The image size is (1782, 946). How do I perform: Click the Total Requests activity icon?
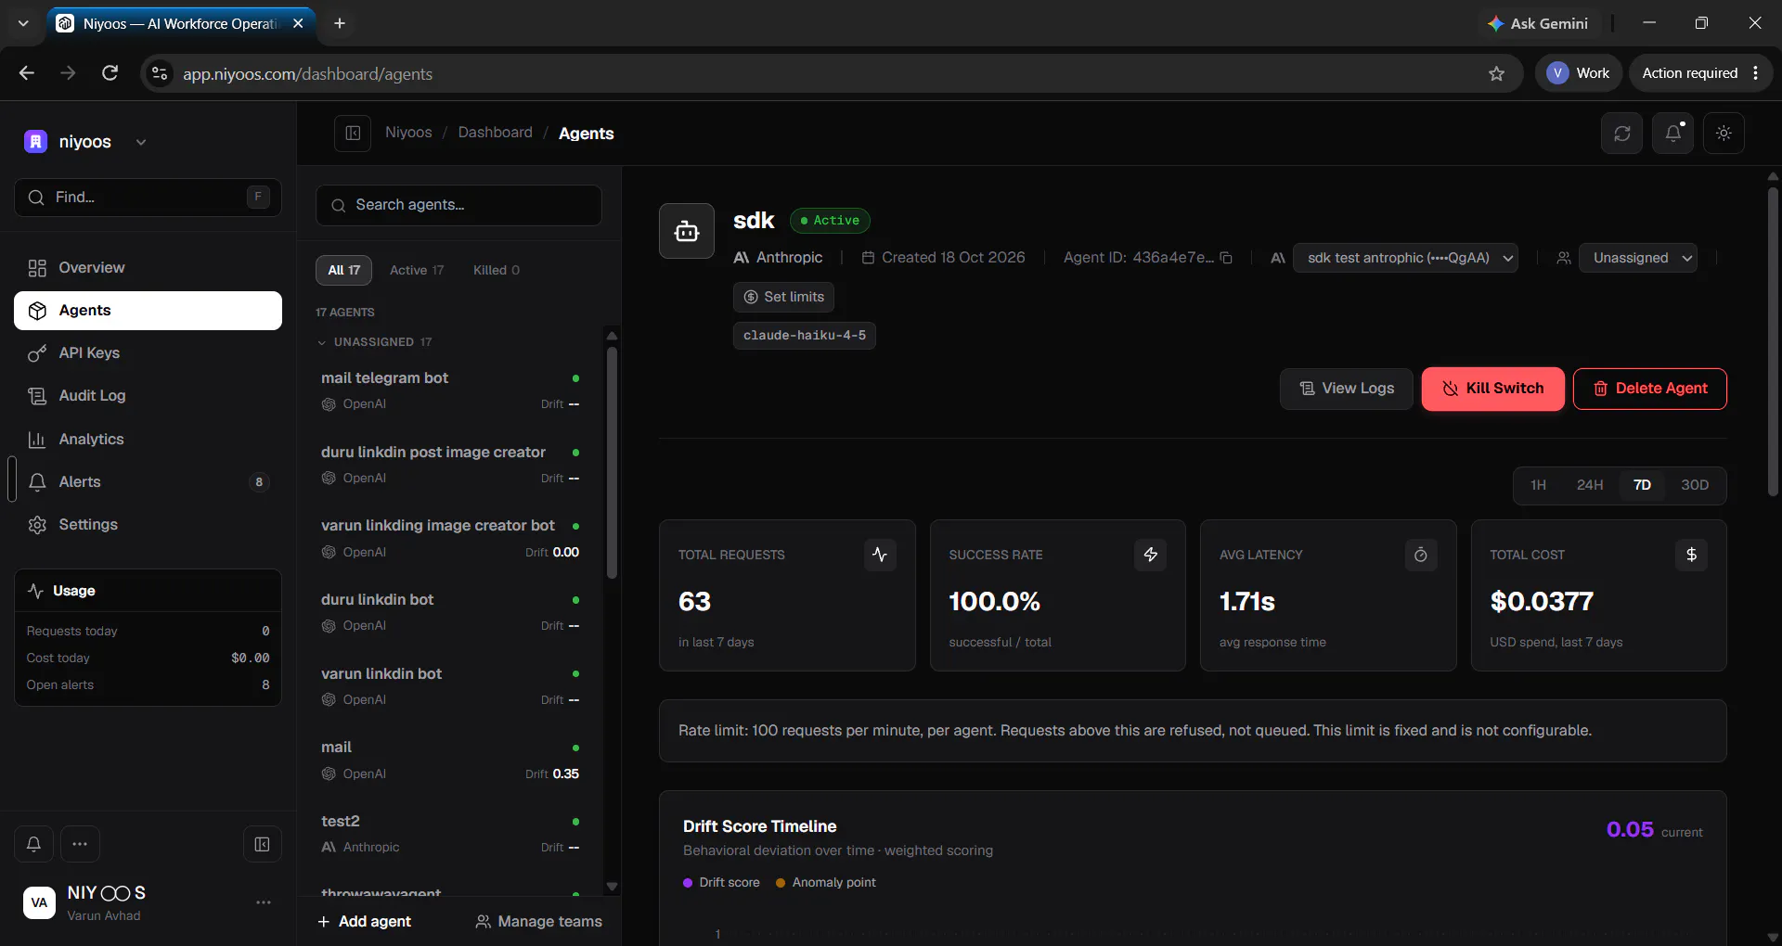click(880, 555)
